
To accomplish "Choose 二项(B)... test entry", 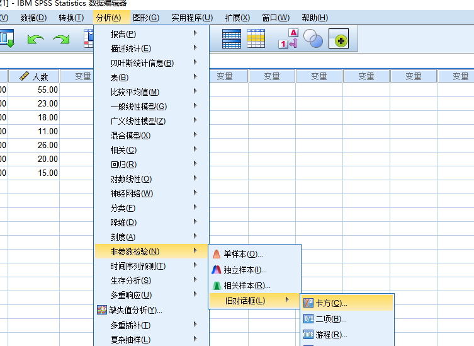I will pyautogui.click(x=347, y=319).
